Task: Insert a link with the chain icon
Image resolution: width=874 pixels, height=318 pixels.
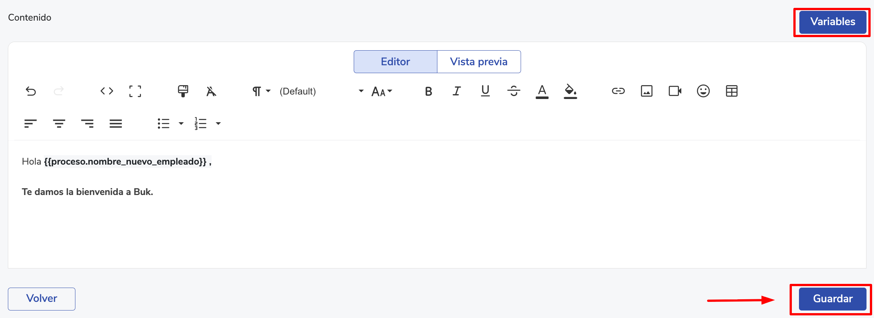Action: 618,91
